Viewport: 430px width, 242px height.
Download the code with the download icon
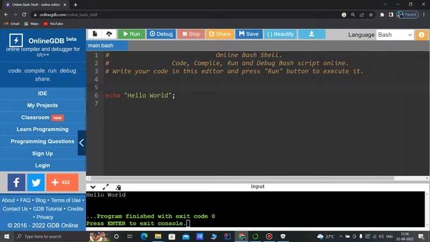(312, 34)
